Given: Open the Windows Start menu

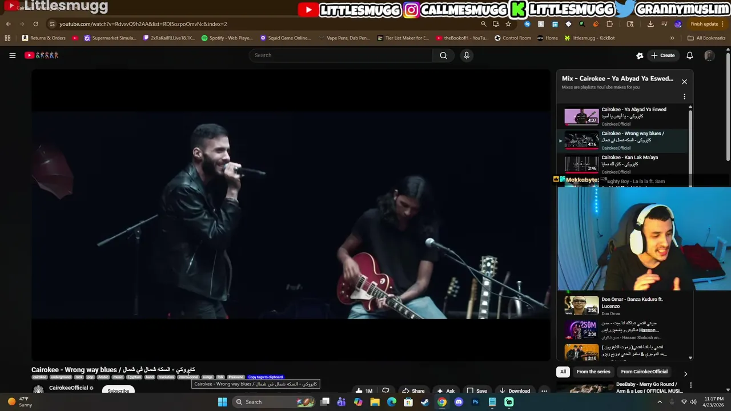Looking at the screenshot, I should click(x=222, y=402).
